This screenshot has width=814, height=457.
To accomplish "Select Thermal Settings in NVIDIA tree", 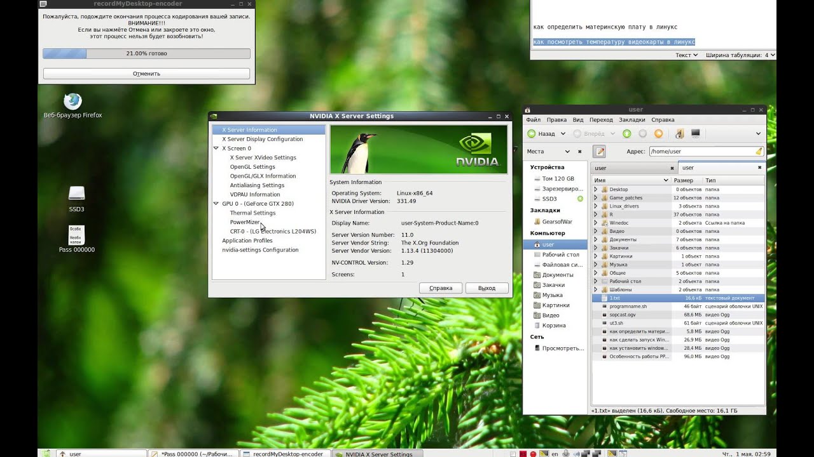I will (252, 213).
